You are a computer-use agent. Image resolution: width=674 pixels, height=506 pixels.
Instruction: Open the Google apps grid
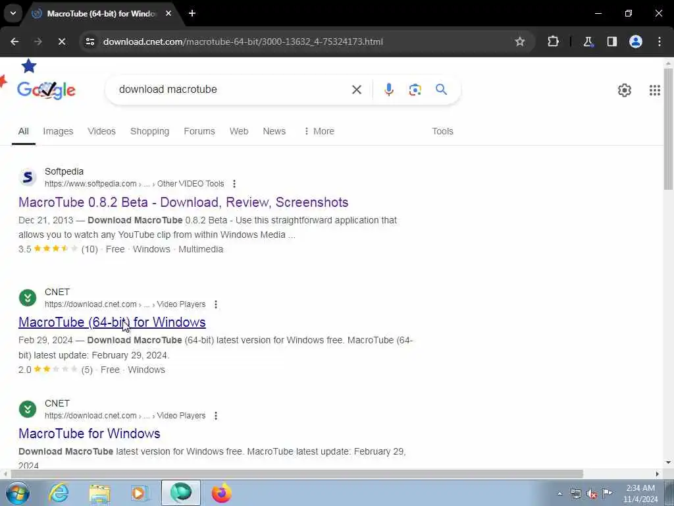(655, 90)
